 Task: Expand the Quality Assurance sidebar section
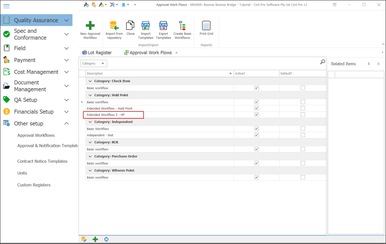tap(66, 20)
